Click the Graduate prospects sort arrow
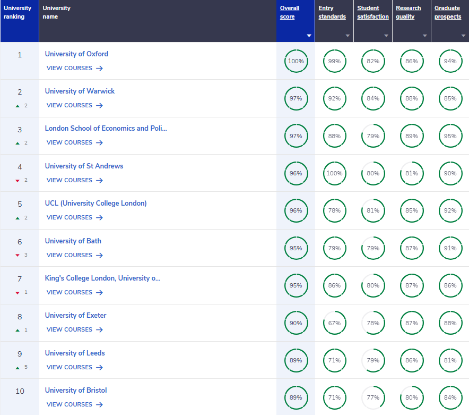 pos(463,36)
